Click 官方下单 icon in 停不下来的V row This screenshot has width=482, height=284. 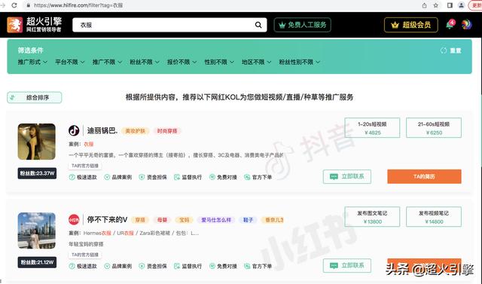(x=247, y=266)
